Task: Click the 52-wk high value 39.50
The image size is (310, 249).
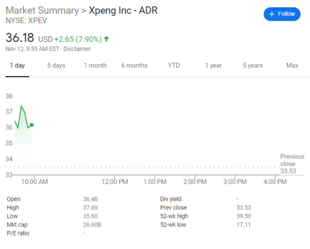Action: 243,216
